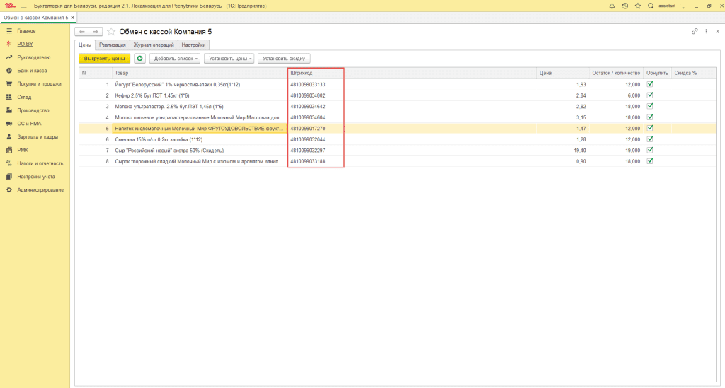Uncheck Обнулить for Кефир 2,5% row
The image size is (725, 388).
650,95
